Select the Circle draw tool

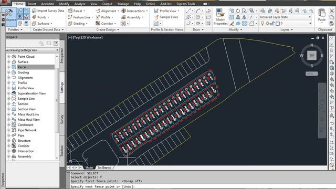pyautogui.click(x=197, y=17)
